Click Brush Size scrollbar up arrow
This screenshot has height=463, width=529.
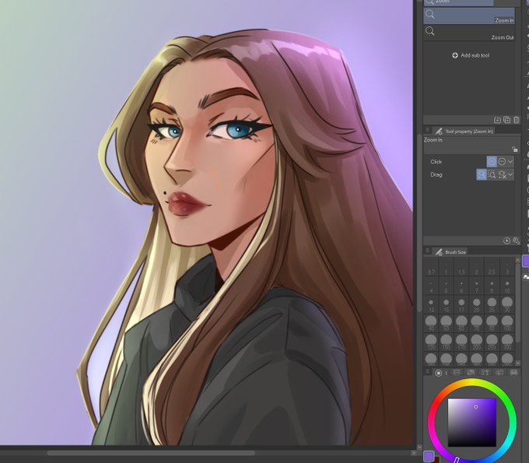pos(518,259)
